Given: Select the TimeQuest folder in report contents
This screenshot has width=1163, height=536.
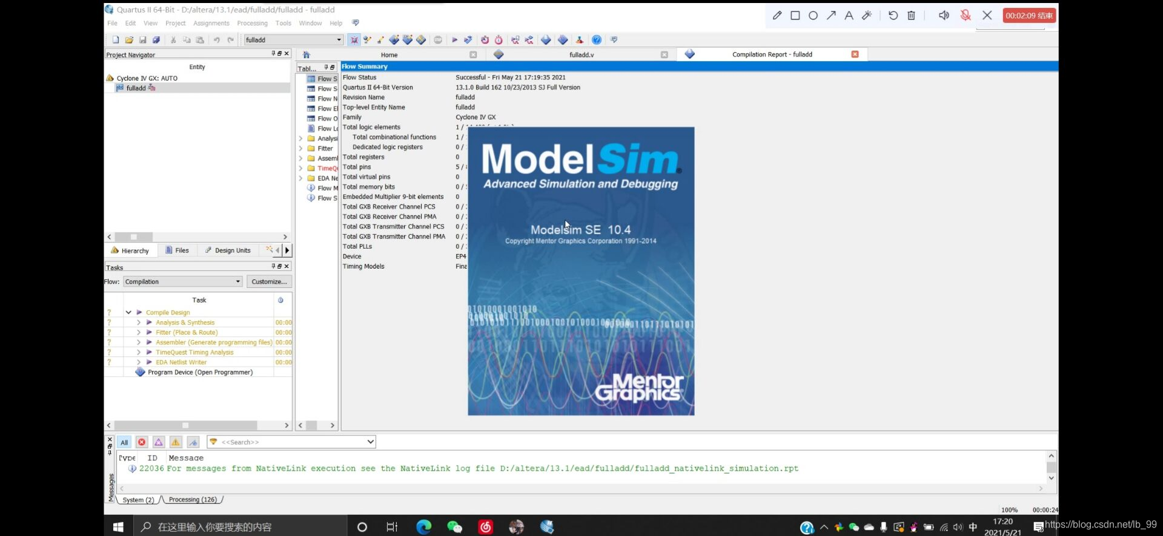Looking at the screenshot, I should point(322,168).
